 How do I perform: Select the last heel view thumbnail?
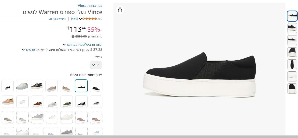pos(292,88)
